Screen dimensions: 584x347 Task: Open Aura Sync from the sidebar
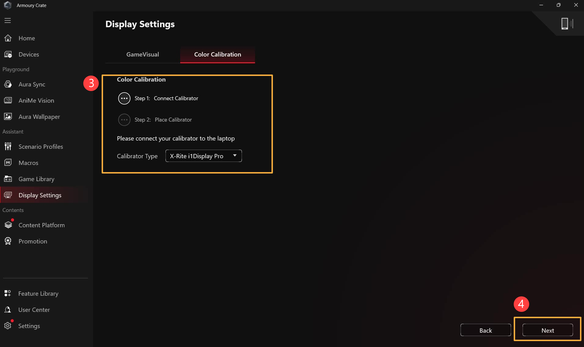[x=32, y=84]
